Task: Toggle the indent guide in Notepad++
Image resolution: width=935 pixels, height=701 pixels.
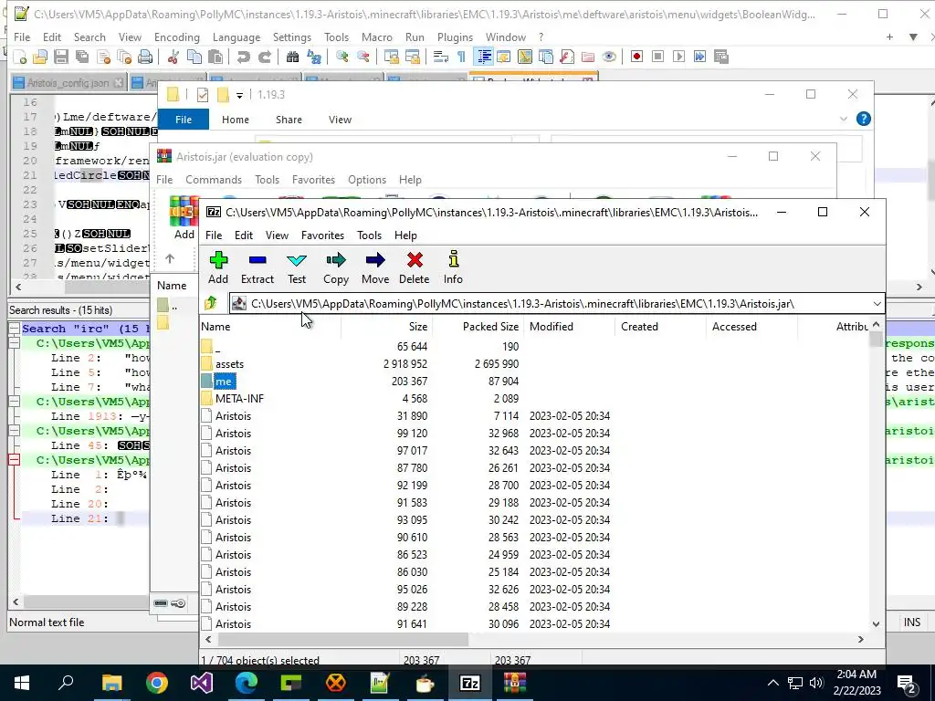Action: (x=483, y=57)
